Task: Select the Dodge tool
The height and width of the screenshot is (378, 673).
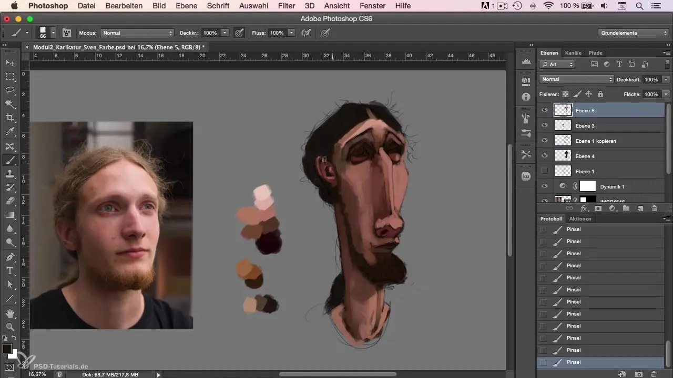Action: point(9,243)
